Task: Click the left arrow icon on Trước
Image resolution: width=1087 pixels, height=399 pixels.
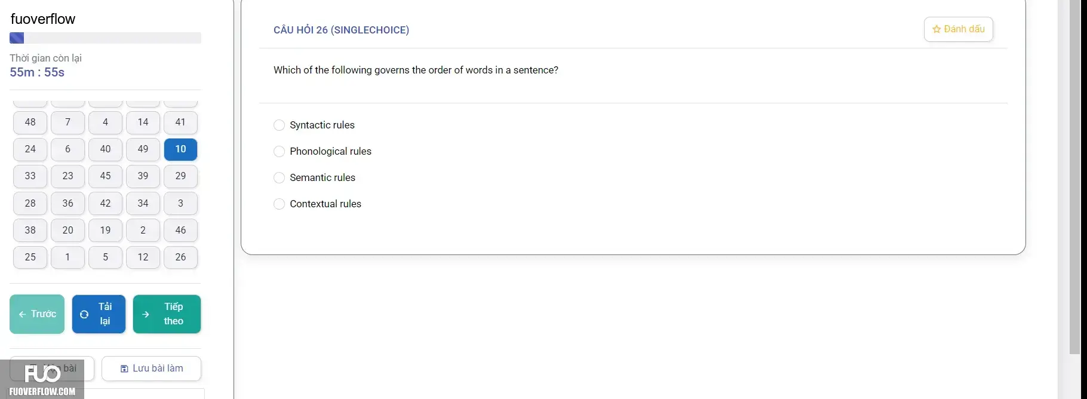Action: tap(22, 314)
